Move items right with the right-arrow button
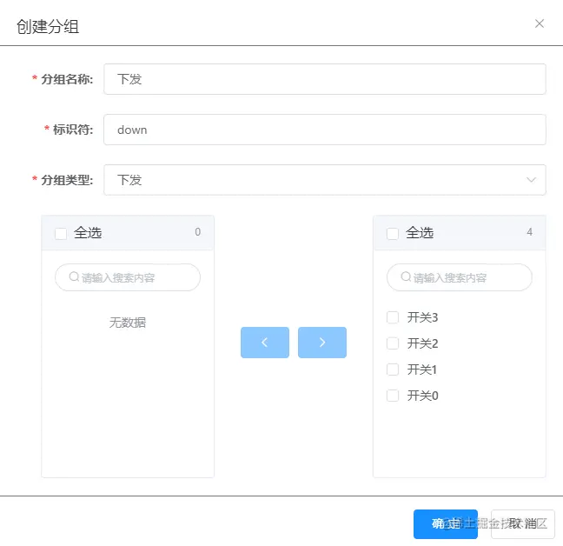 [322, 343]
